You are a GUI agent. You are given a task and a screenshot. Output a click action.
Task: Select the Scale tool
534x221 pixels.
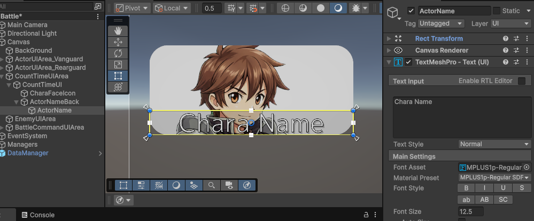118,64
